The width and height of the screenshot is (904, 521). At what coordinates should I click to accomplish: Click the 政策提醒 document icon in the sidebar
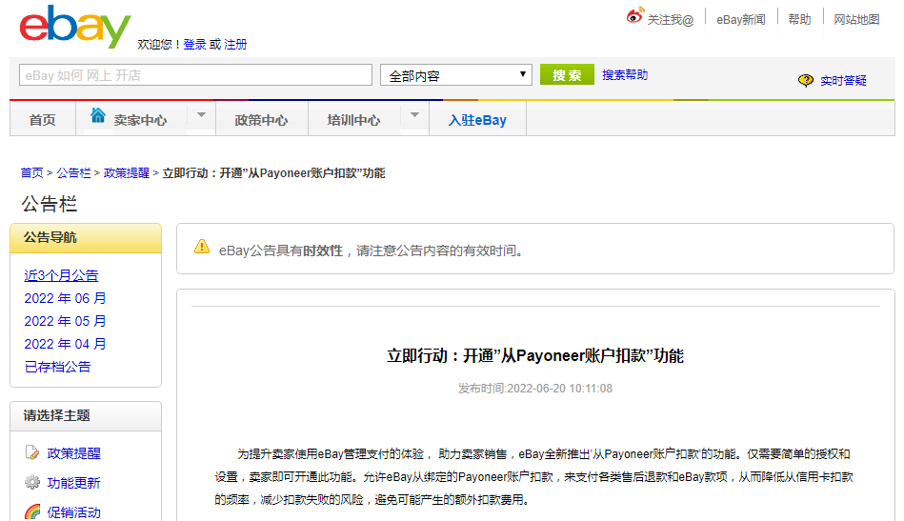point(32,452)
